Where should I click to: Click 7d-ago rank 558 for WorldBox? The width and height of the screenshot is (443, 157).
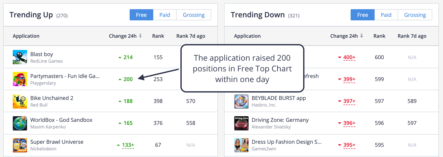pyautogui.click(x=191, y=123)
